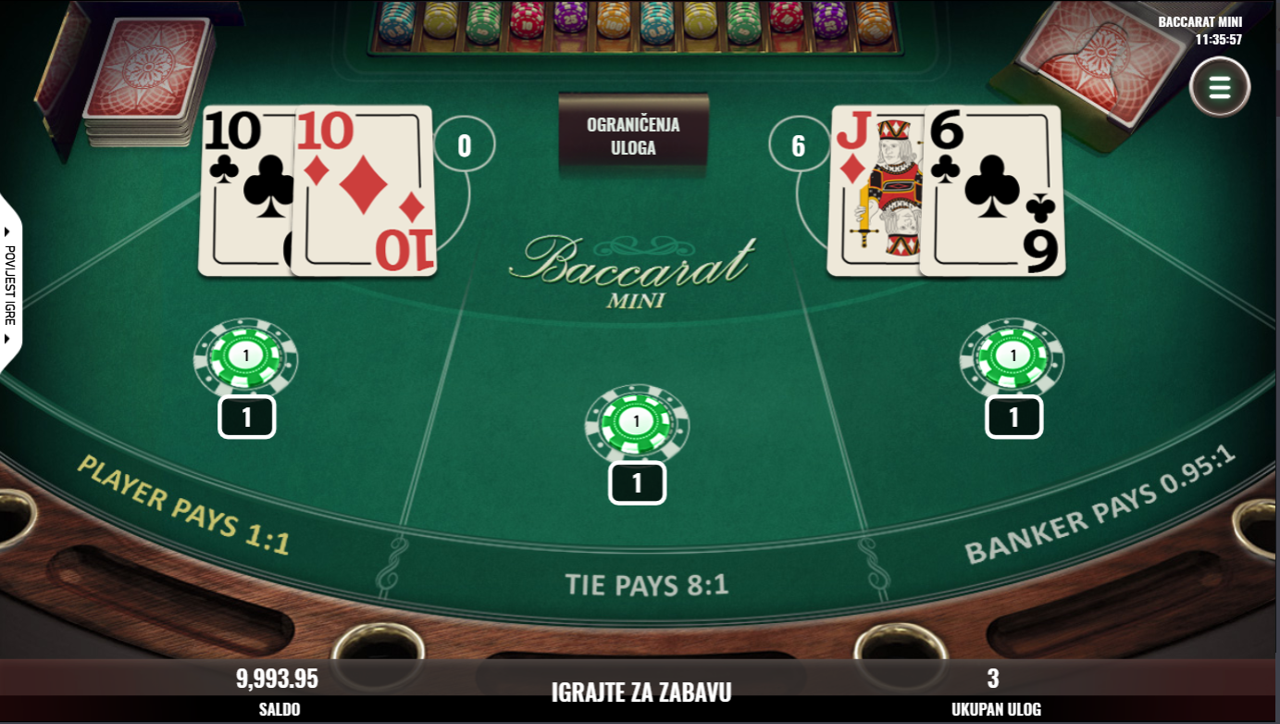Click the green chip on Tie bet
This screenshot has height=724, width=1280.
tap(637, 423)
